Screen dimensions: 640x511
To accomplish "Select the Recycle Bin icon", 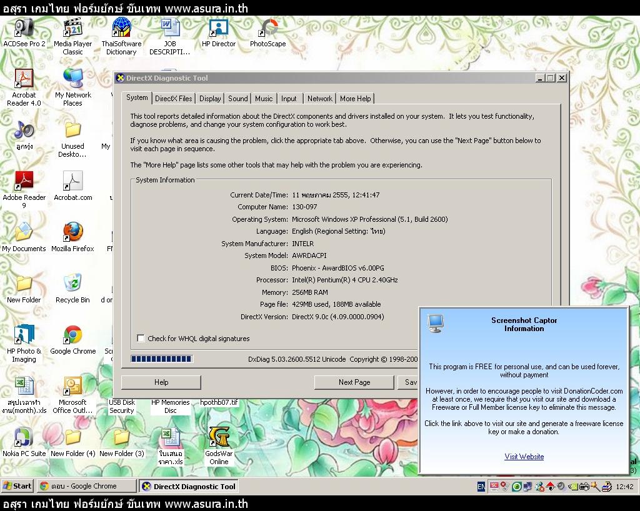I will 72,289.
